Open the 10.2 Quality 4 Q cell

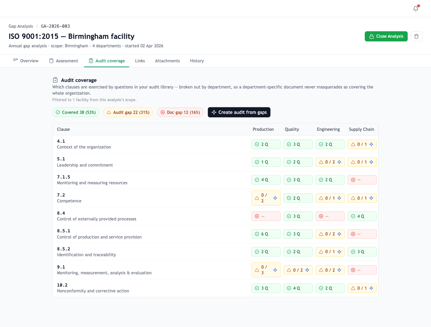coord(298,288)
